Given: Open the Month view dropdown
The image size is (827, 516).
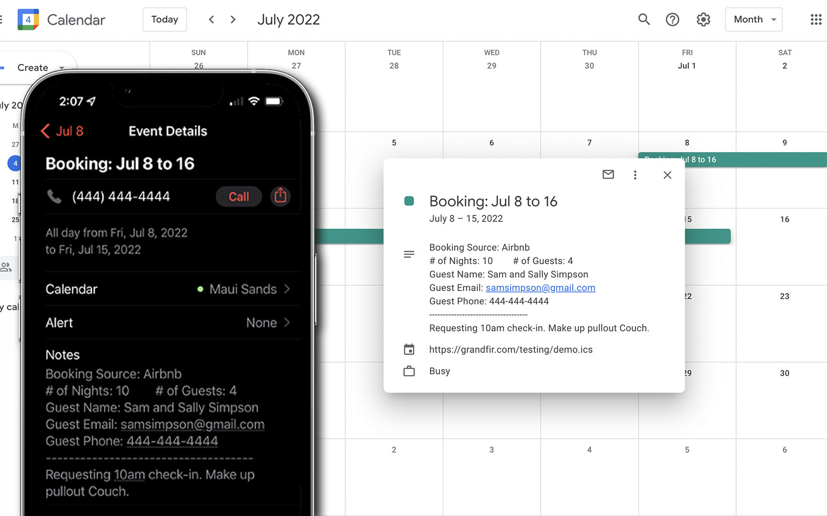Looking at the screenshot, I should pos(754,20).
